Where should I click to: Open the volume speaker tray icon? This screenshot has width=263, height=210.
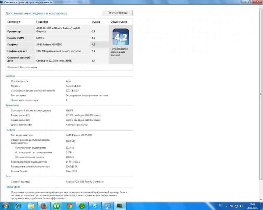(x=241, y=206)
